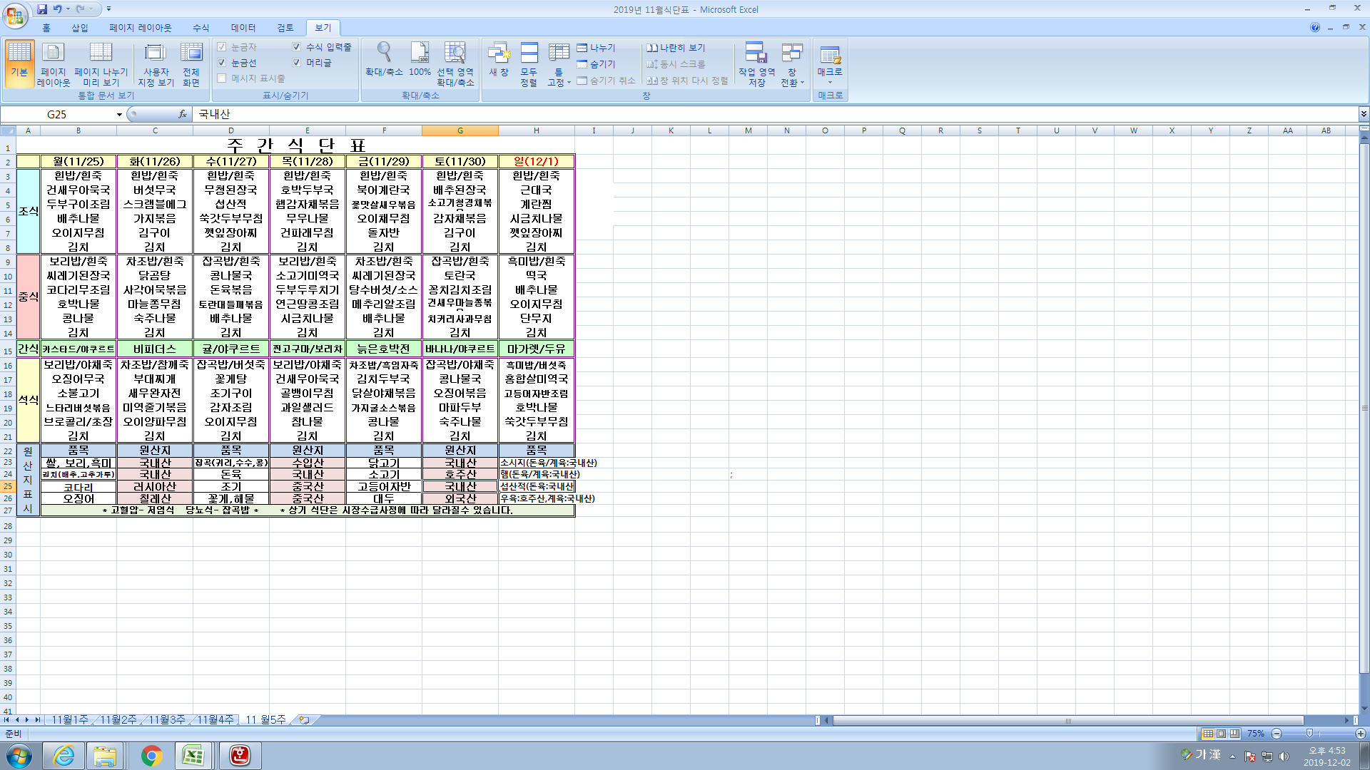Click the zoom slider in status bar
This screenshot has width=1370, height=770.
tap(1309, 734)
